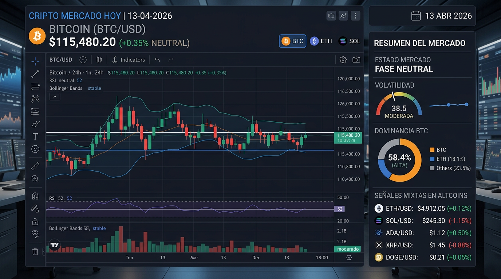Toggle magnet mode in the drawing sidebar
The height and width of the screenshot is (279, 501).
35,196
